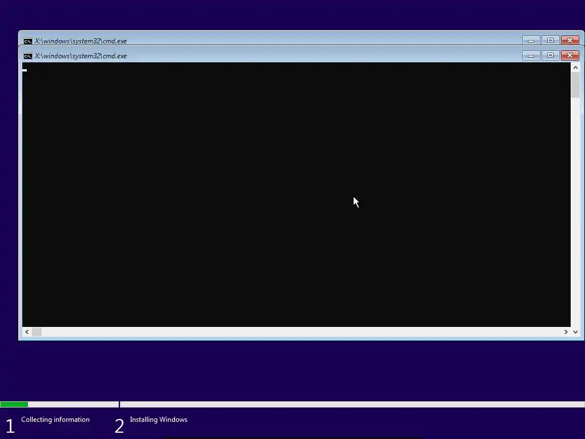Image resolution: width=585 pixels, height=439 pixels.
Task: Click the cmd icon in the back window title bar
Action: coord(27,41)
